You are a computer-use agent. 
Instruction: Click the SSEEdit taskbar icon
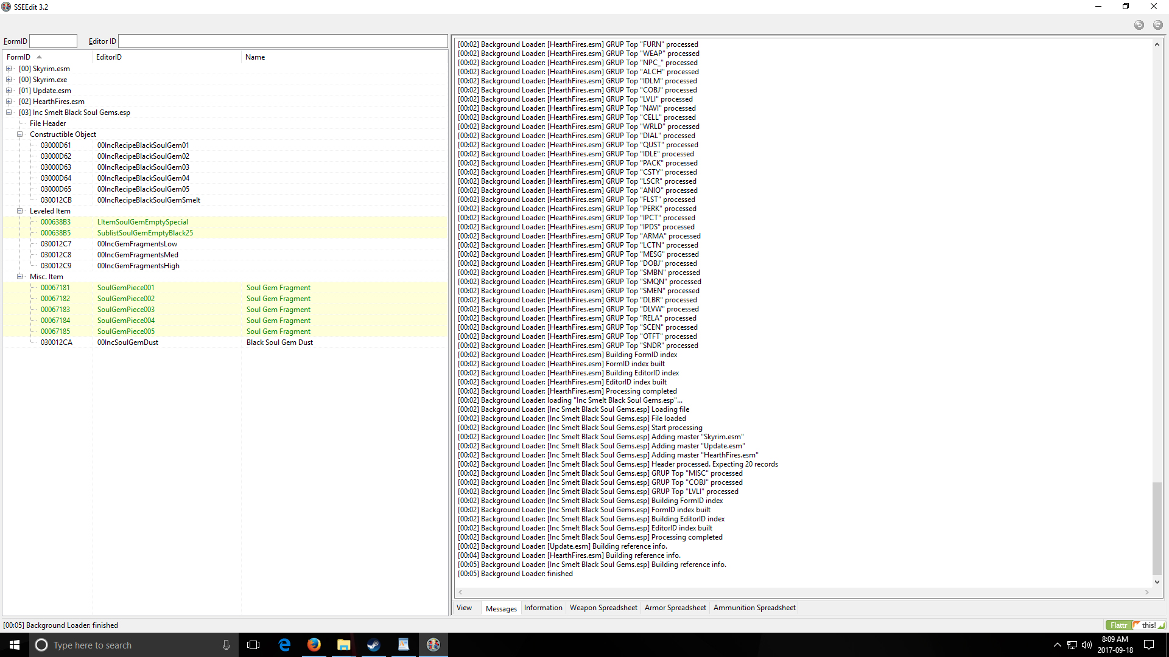pyautogui.click(x=433, y=645)
